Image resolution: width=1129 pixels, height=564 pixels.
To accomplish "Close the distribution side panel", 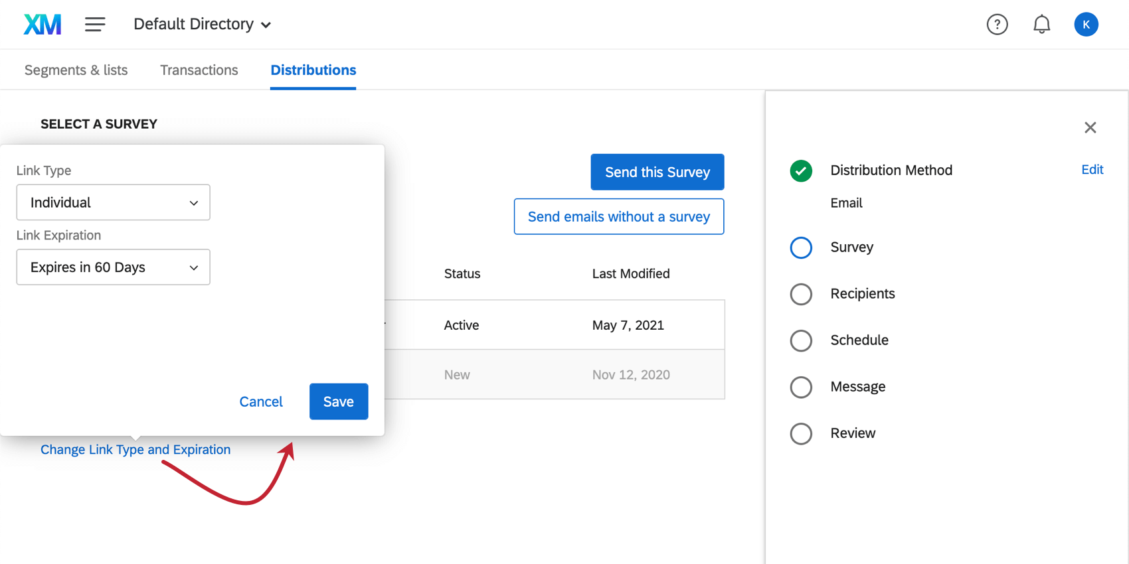I will [x=1090, y=127].
